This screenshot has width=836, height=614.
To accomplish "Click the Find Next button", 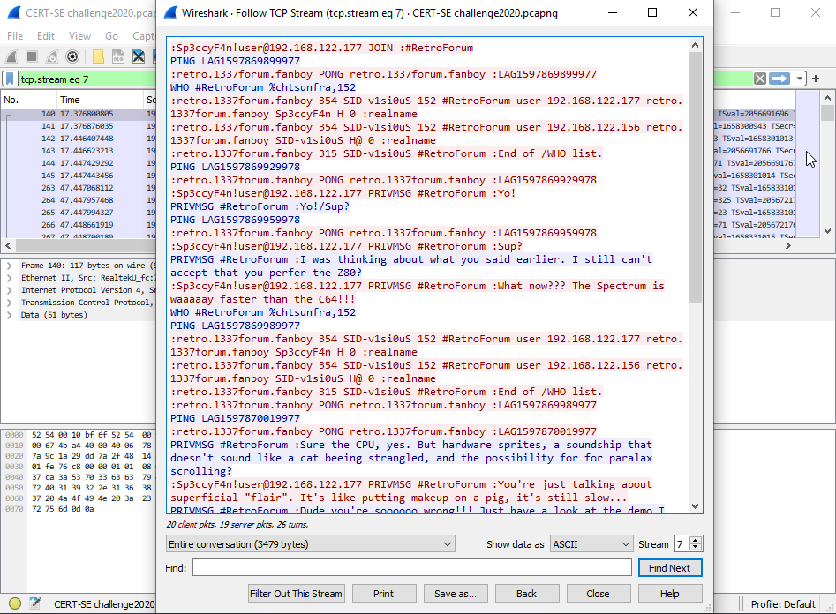I will (670, 568).
